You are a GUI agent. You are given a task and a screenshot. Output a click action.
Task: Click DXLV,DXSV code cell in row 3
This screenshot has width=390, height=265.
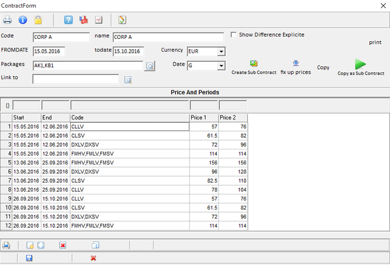130,144
